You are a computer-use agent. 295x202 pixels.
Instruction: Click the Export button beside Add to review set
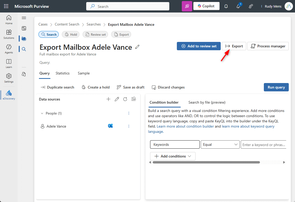pos(234,46)
